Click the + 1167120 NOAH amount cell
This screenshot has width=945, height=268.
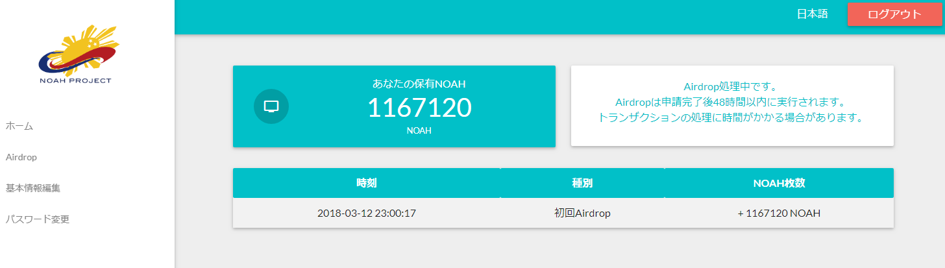tap(779, 213)
